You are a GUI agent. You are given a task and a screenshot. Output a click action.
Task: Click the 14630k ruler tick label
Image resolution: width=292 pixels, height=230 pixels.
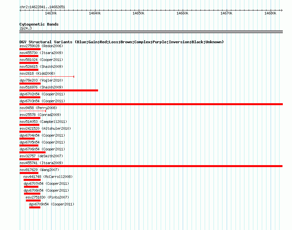pyautogui.click(x=51, y=13)
